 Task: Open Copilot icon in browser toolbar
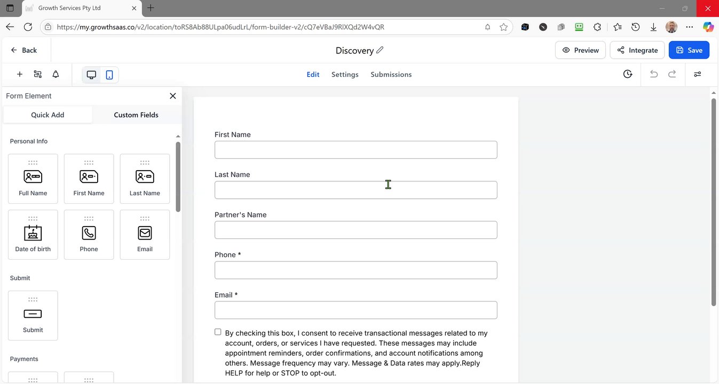tap(708, 27)
